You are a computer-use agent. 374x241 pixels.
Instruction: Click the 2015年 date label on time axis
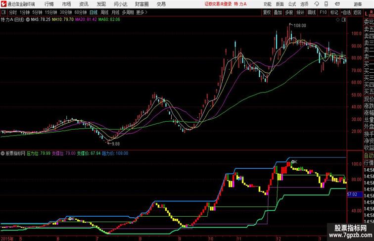[7, 239]
